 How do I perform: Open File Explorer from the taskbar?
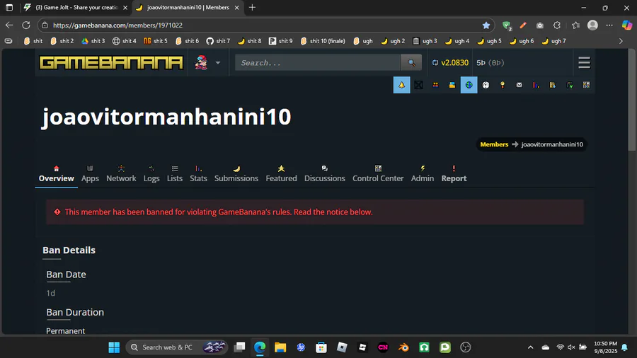[x=280, y=347]
